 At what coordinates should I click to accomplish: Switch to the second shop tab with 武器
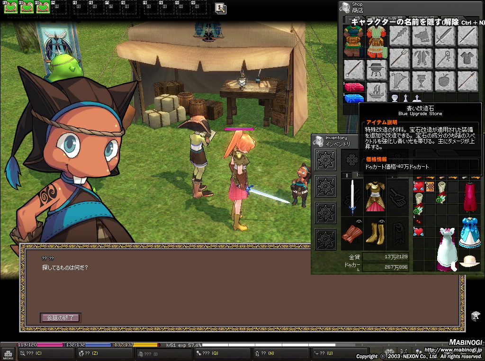point(386,19)
